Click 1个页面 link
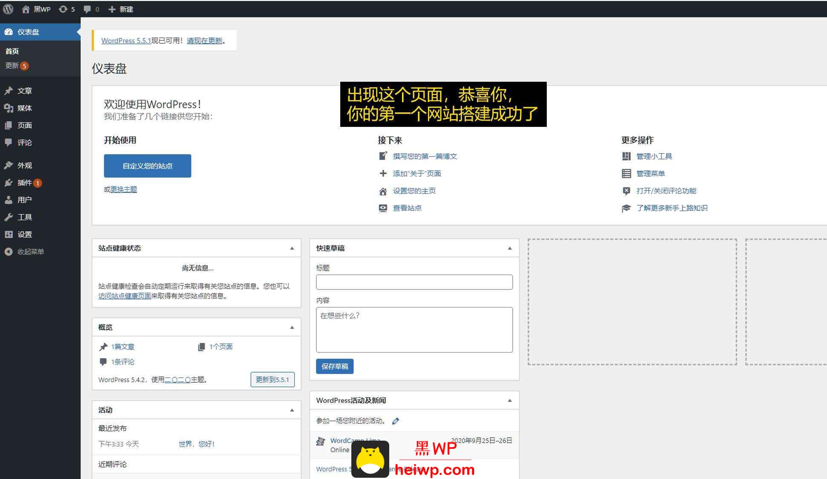Screen dimensions: 827x479 pos(221,347)
